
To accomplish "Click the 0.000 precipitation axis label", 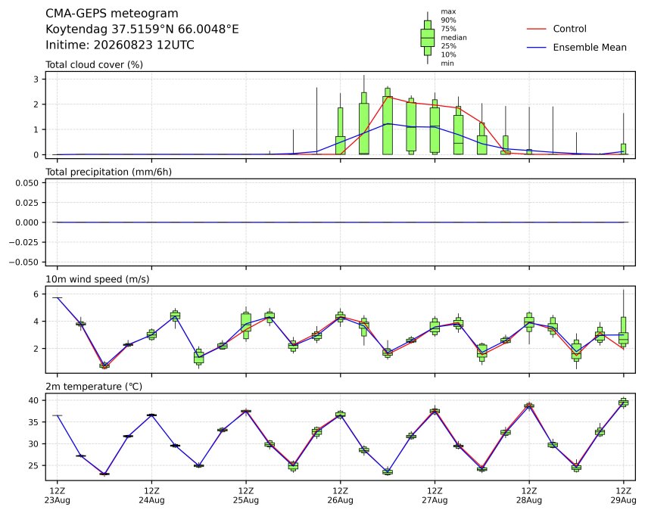I will point(27,222).
